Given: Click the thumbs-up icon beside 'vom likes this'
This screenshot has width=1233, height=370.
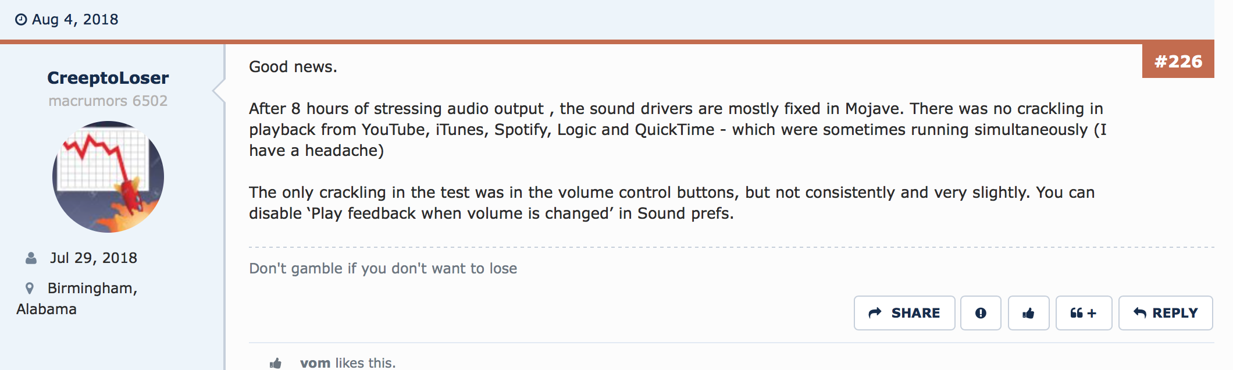Looking at the screenshot, I should (276, 364).
